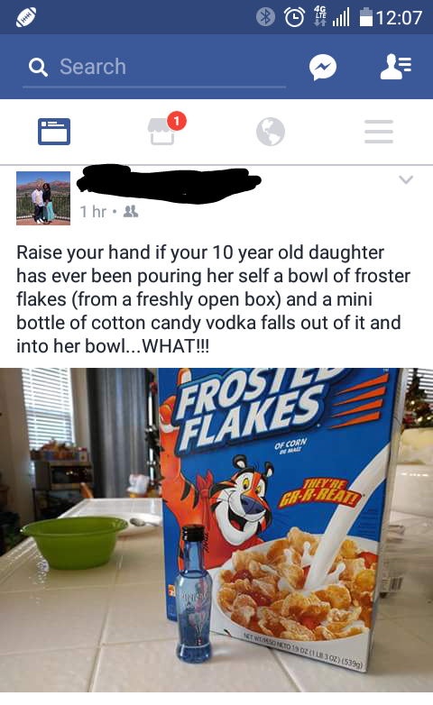
Task: Click the search magnifier icon
Action: (x=38, y=68)
